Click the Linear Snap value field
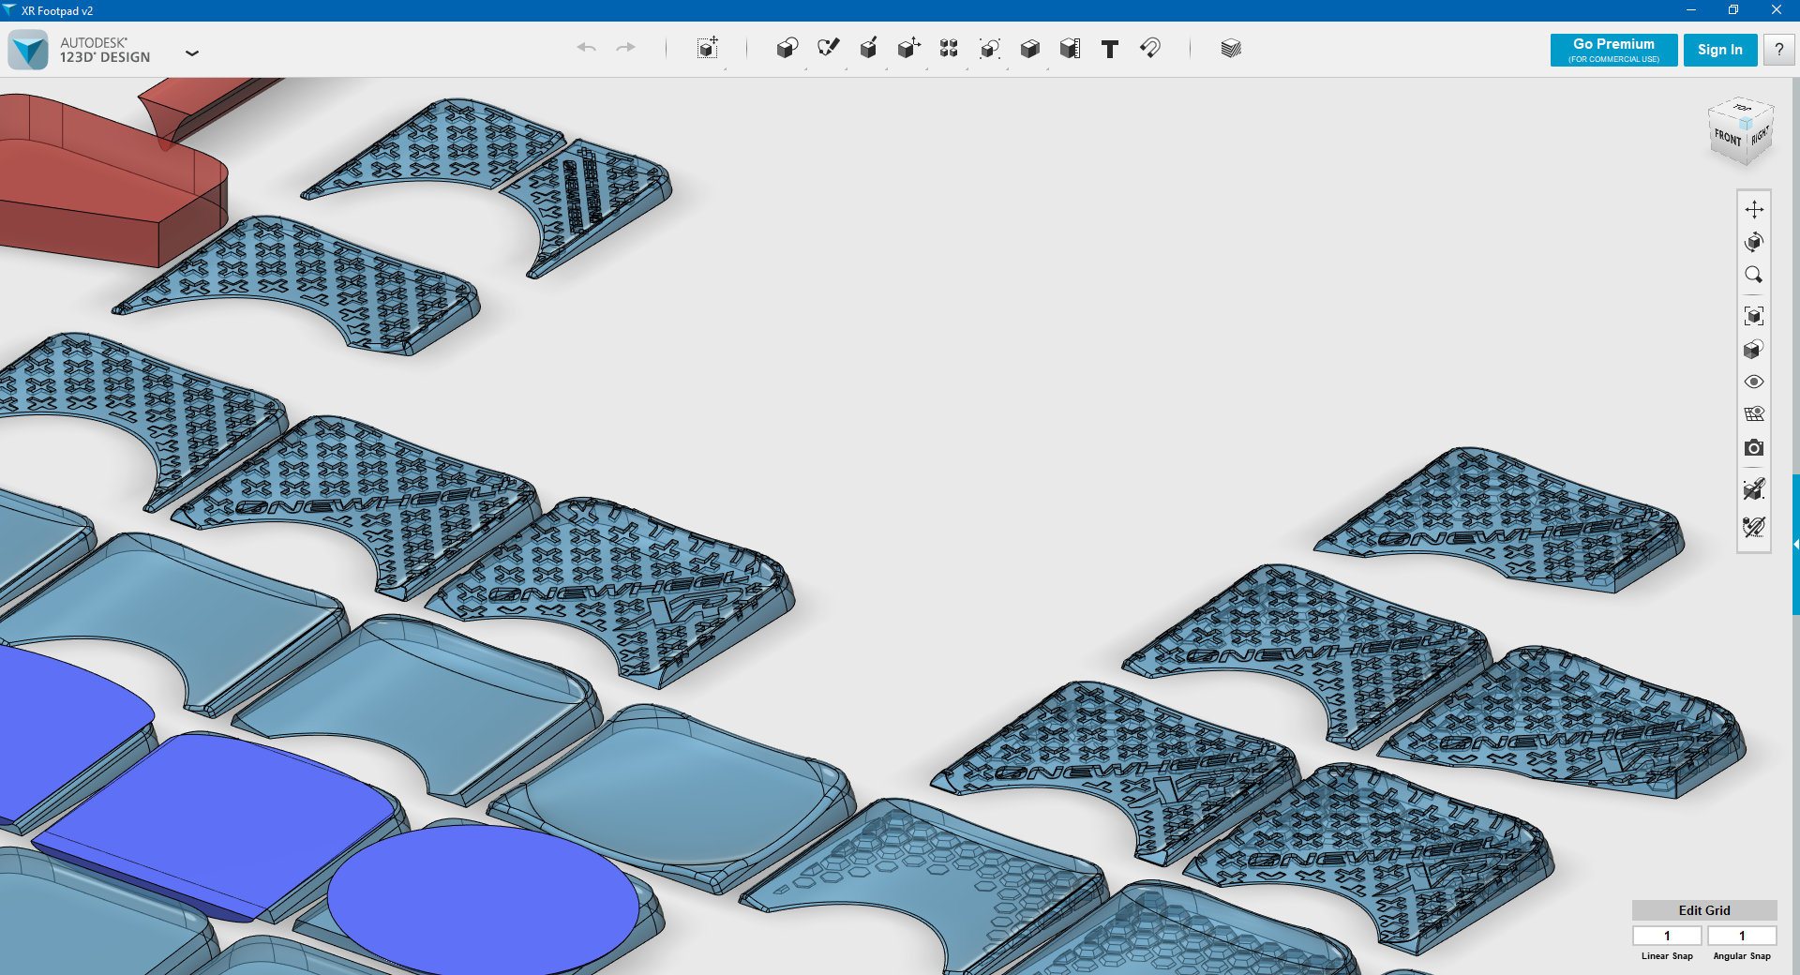Viewport: 1800px width, 975px height. [x=1667, y=936]
